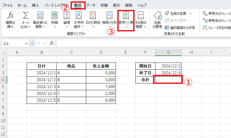231x138 pixels.
Task: Expand the Name Box dropdown arrow
Action: pyautogui.click(x=27, y=43)
